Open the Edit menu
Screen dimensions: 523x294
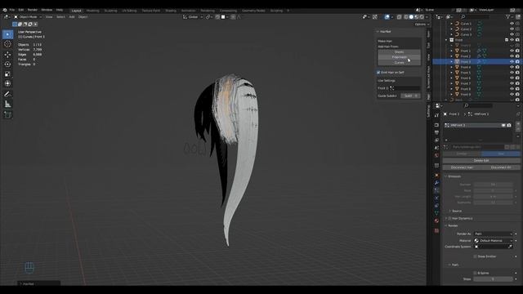(21, 10)
